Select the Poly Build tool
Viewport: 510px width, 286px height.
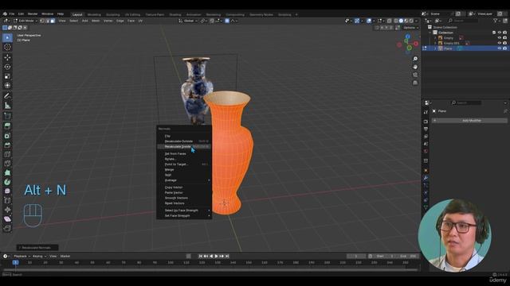tap(7, 173)
